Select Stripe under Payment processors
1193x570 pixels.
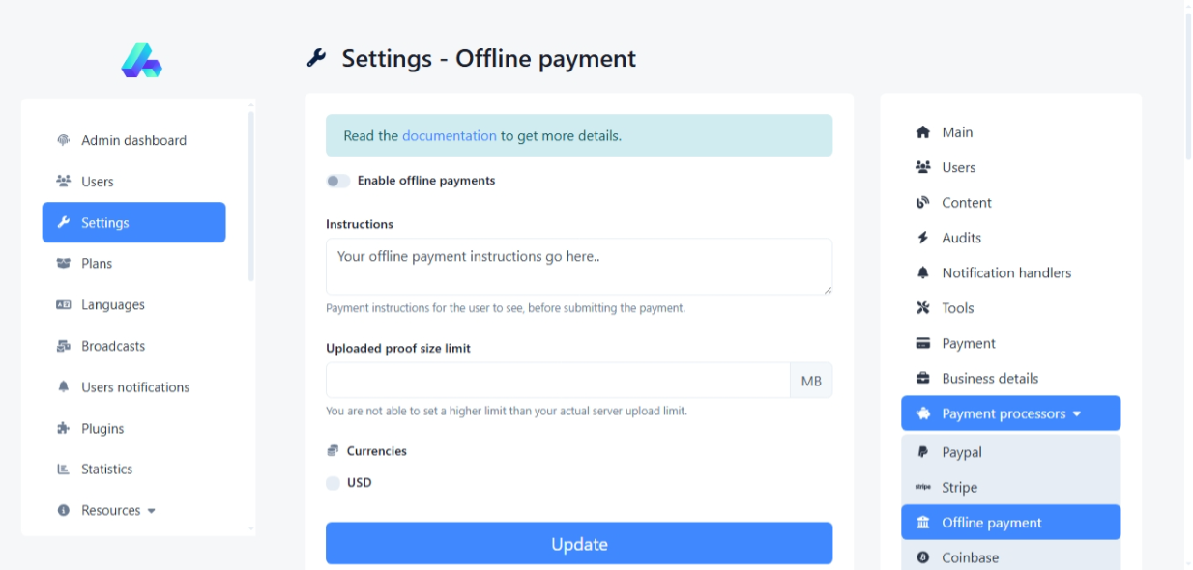(959, 488)
